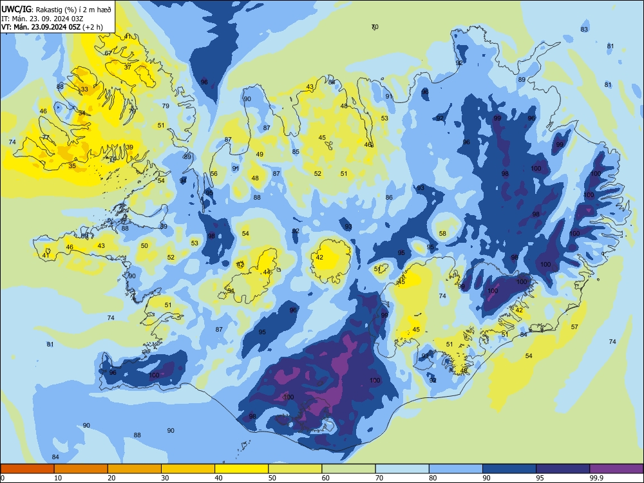Click the '33' humidity value in the Westfjords
Screen dimensions: 644x483
tap(84, 89)
